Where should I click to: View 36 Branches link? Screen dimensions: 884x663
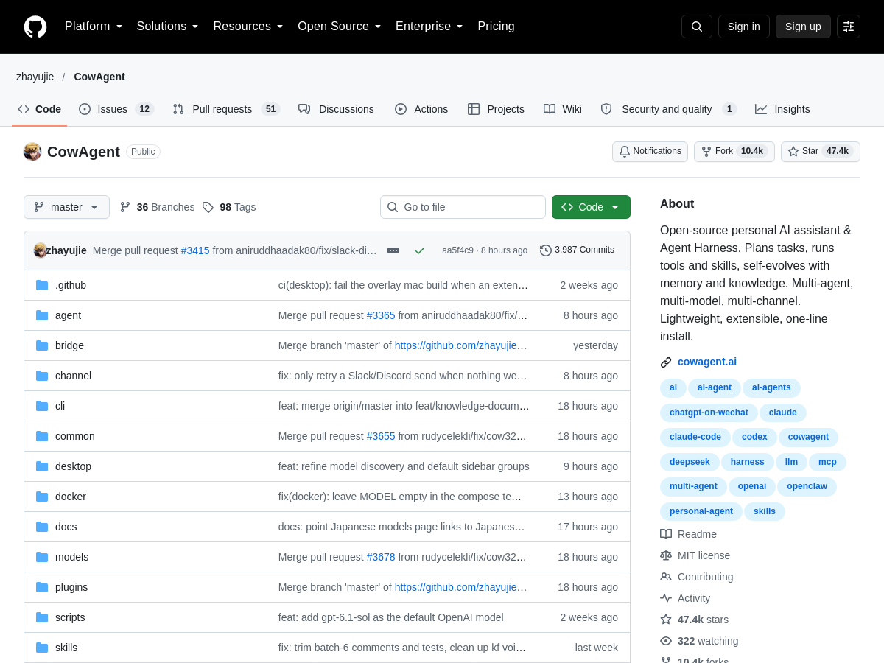[x=157, y=207]
